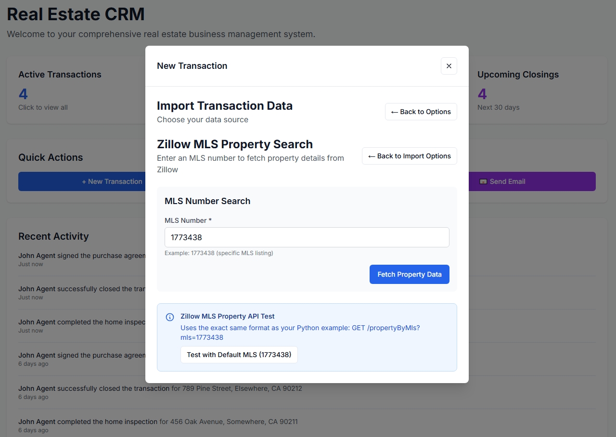Click the Import Transaction Data heading
The height and width of the screenshot is (437, 616).
point(225,106)
